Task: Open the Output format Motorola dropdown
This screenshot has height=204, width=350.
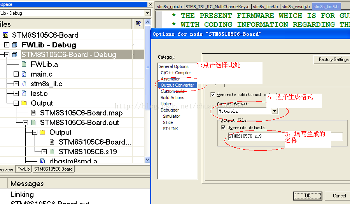Action: [275, 111]
